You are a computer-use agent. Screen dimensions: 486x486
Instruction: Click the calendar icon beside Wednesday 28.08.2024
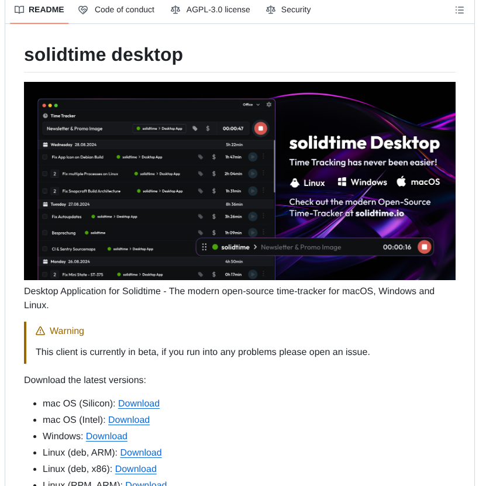(x=45, y=143)
